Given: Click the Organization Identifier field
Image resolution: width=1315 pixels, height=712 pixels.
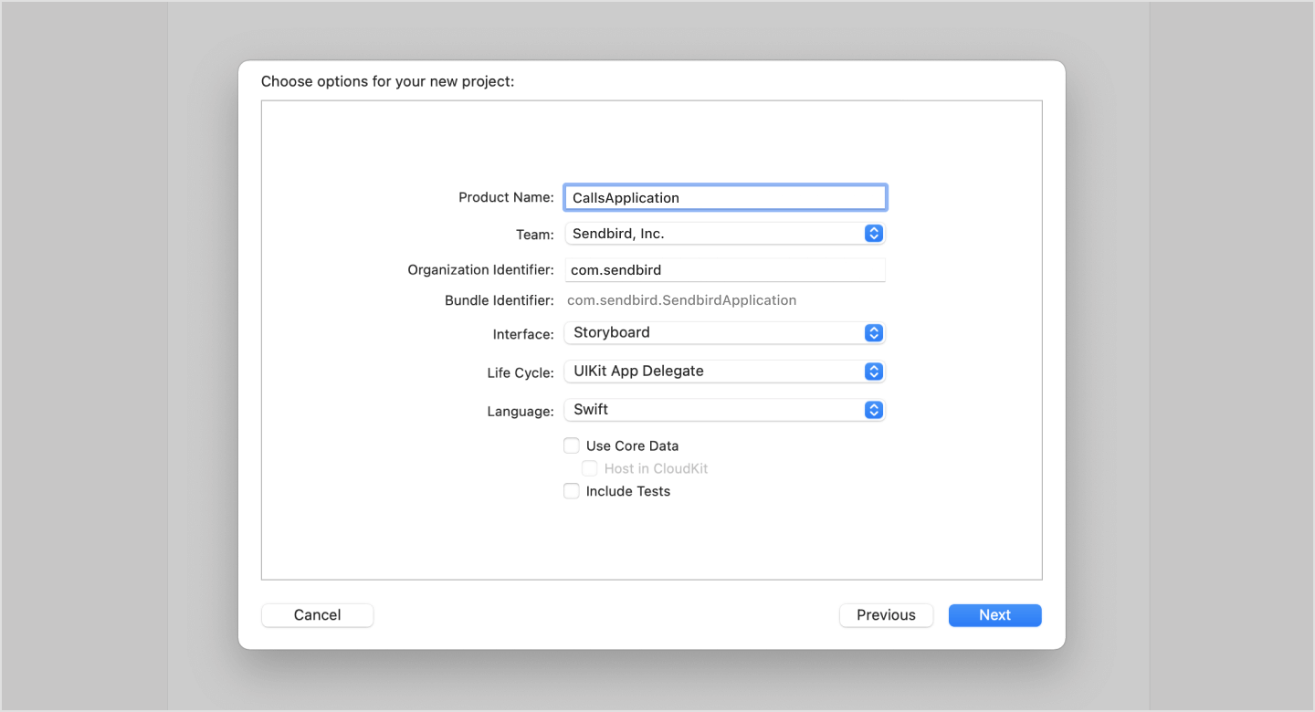Looking at the screenshot, I should tap(724, 269).
